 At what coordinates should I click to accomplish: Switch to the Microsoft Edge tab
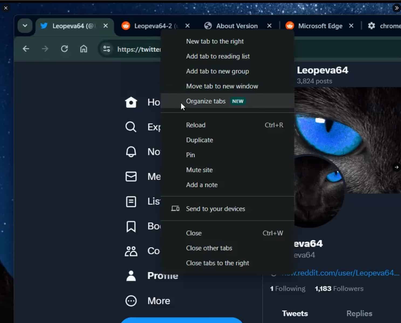pos(320,26)
